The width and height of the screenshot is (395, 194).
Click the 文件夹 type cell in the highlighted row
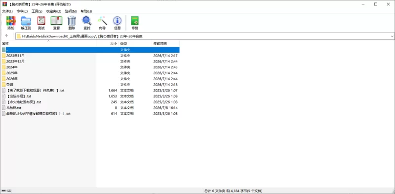click(125, 50)
